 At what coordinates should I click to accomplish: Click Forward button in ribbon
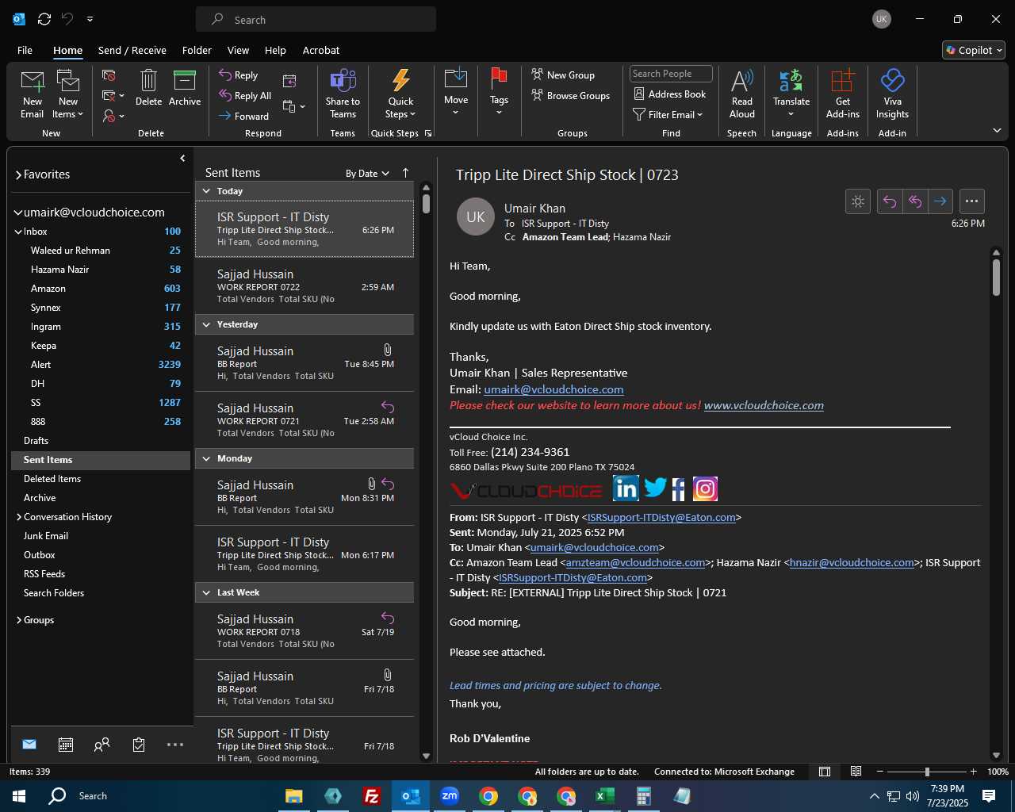(x=244, y=117)
